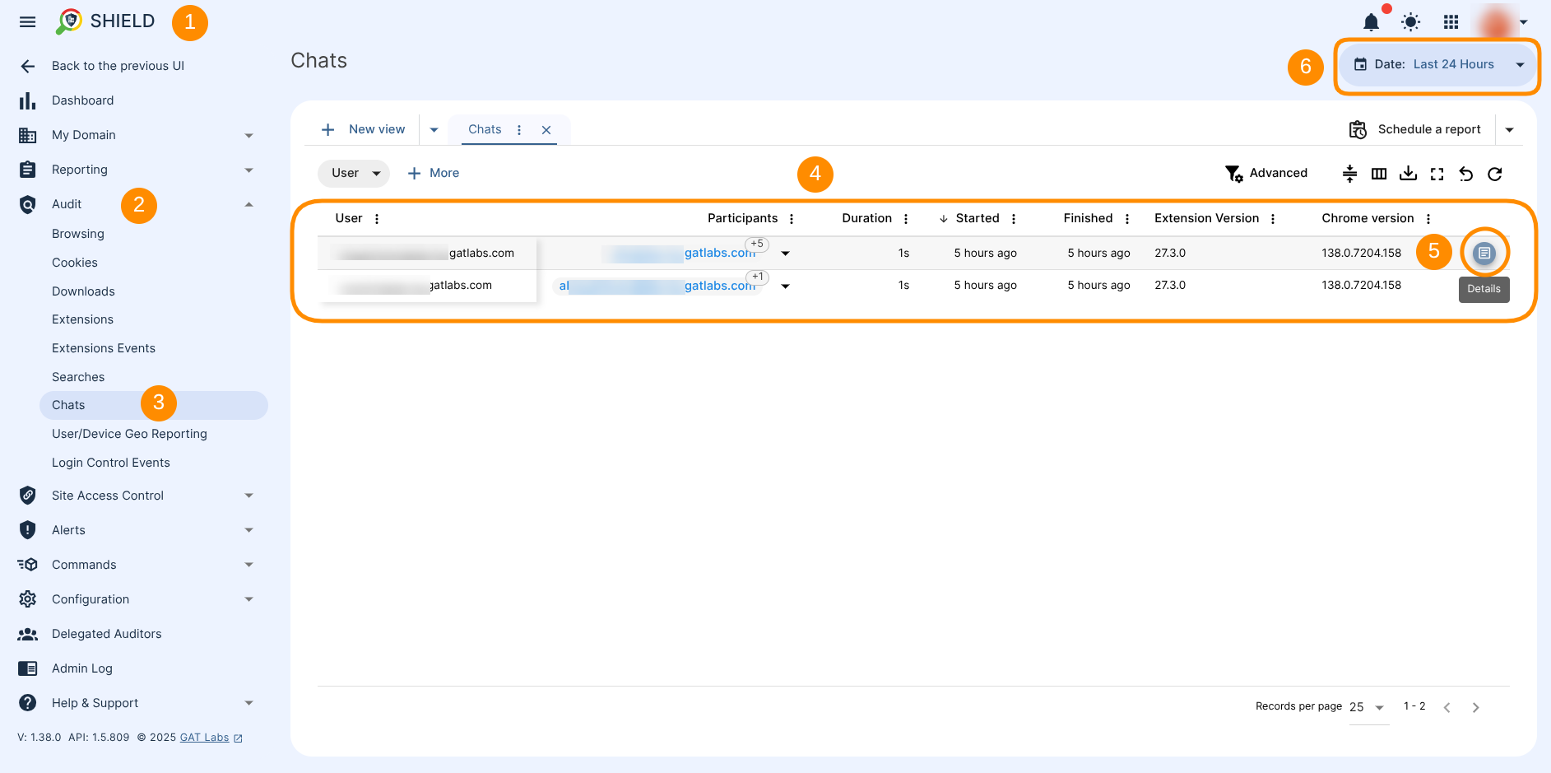This screenshot has width=1551, height=773.
Task: Open the Chrome version column menu
Action: [x=1428, y=219]
